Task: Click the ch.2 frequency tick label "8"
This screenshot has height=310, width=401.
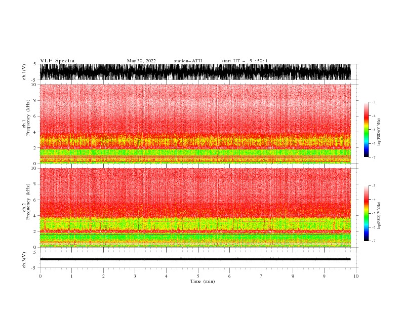Action: click(35, 184)
